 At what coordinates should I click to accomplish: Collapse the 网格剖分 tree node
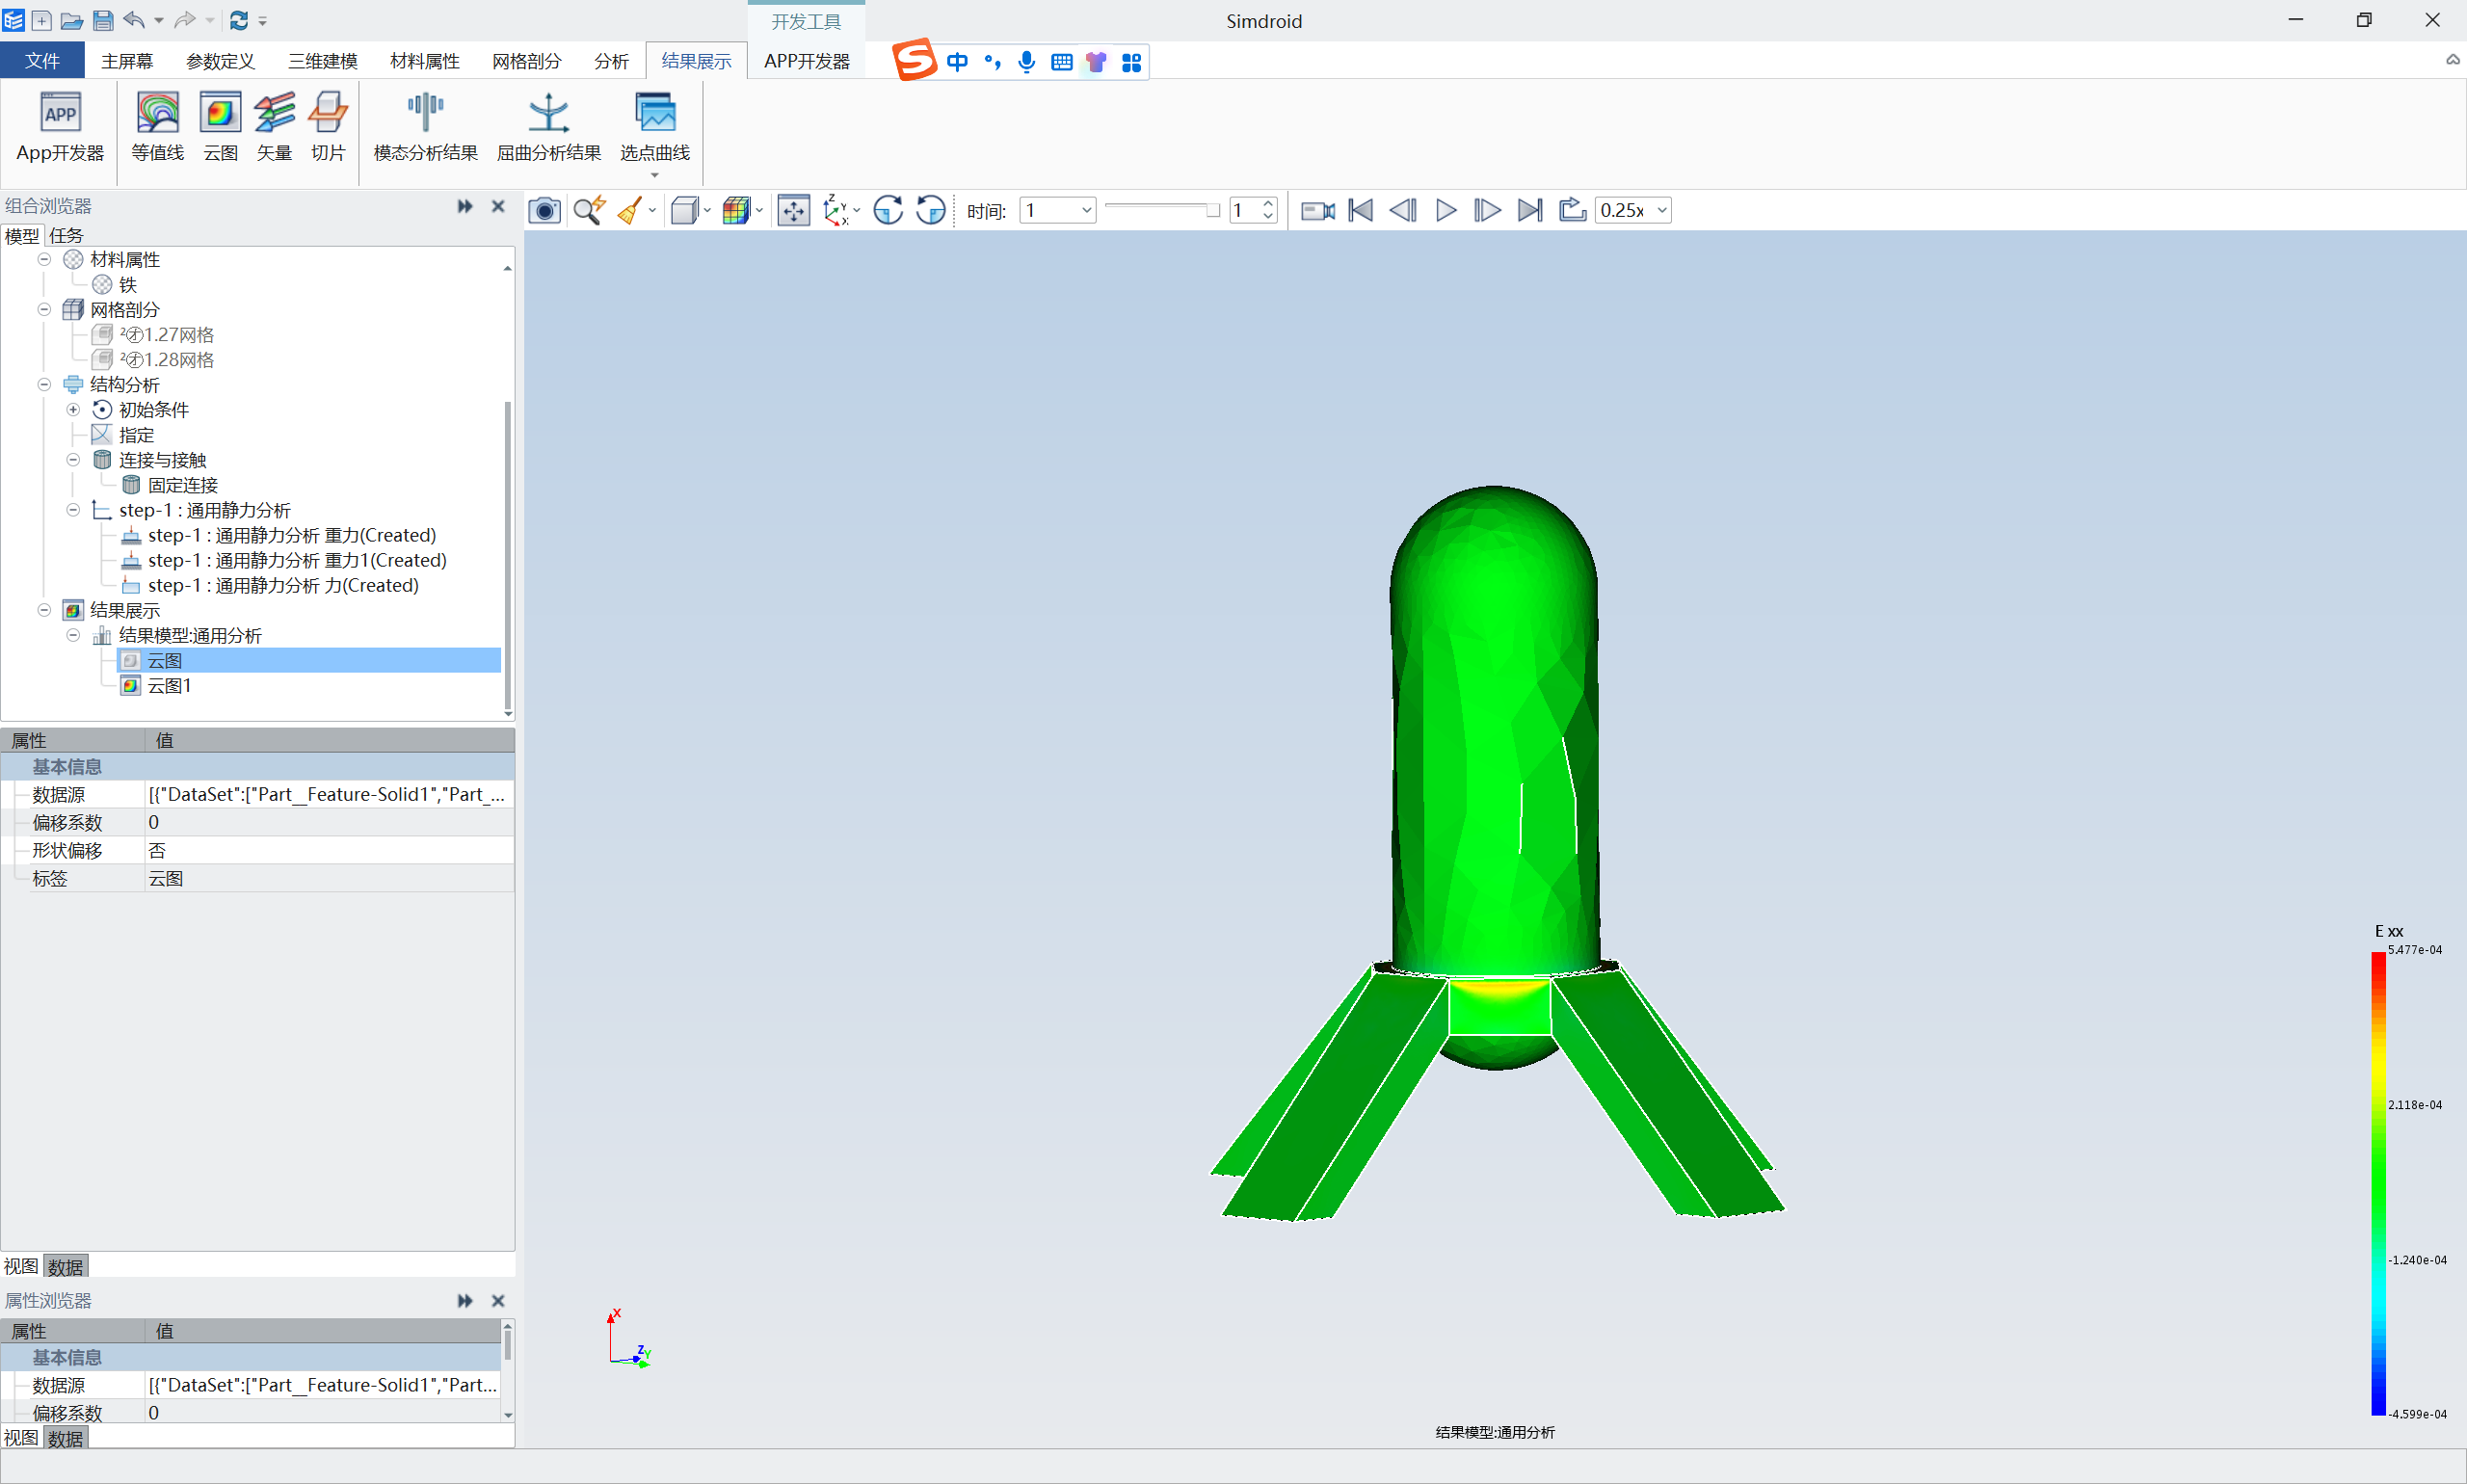(x=44, y=309)
